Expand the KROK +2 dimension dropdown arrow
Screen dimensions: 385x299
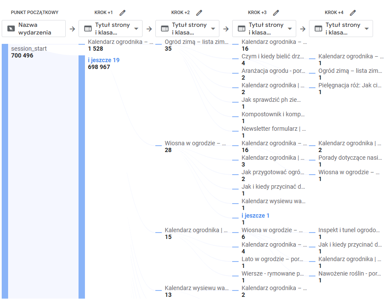click(213, 29)
